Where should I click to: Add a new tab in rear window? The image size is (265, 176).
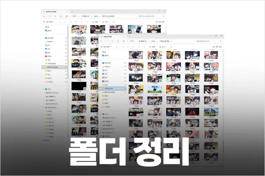[72, 12]
